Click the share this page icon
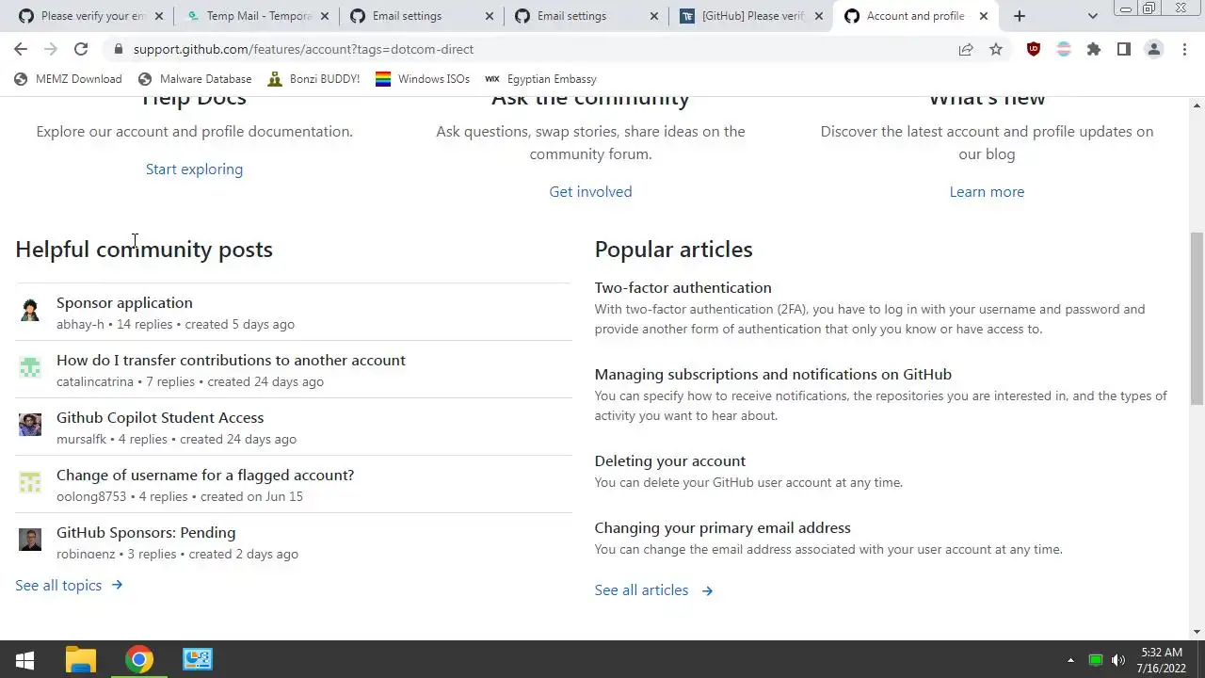Viewport: 1205px width, 678px height. (x=966, y=49)
